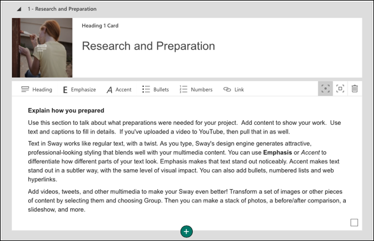Delete the text card with the trash icon

[354, 89]
